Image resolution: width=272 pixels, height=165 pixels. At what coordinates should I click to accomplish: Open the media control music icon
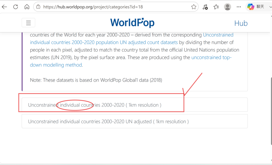(205, 7)
